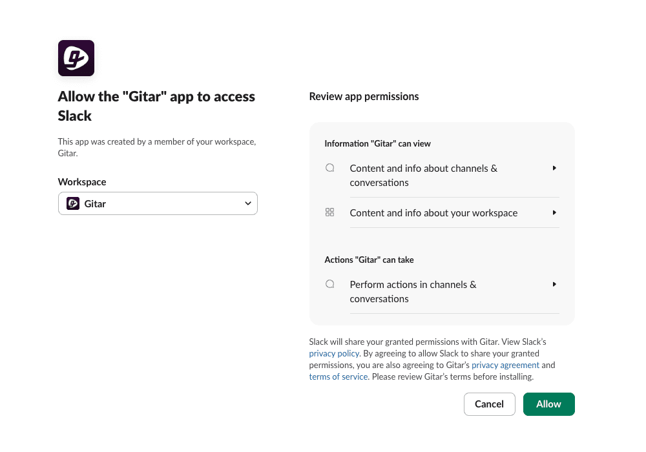Expand workspace info permission details
646x452 pixels.
click(554, 212)
